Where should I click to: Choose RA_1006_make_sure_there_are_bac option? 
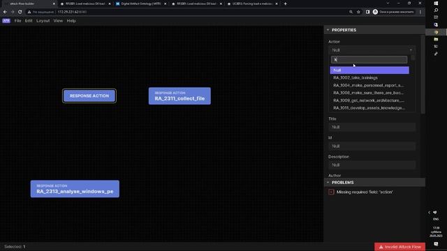click(x=369, y=93)
